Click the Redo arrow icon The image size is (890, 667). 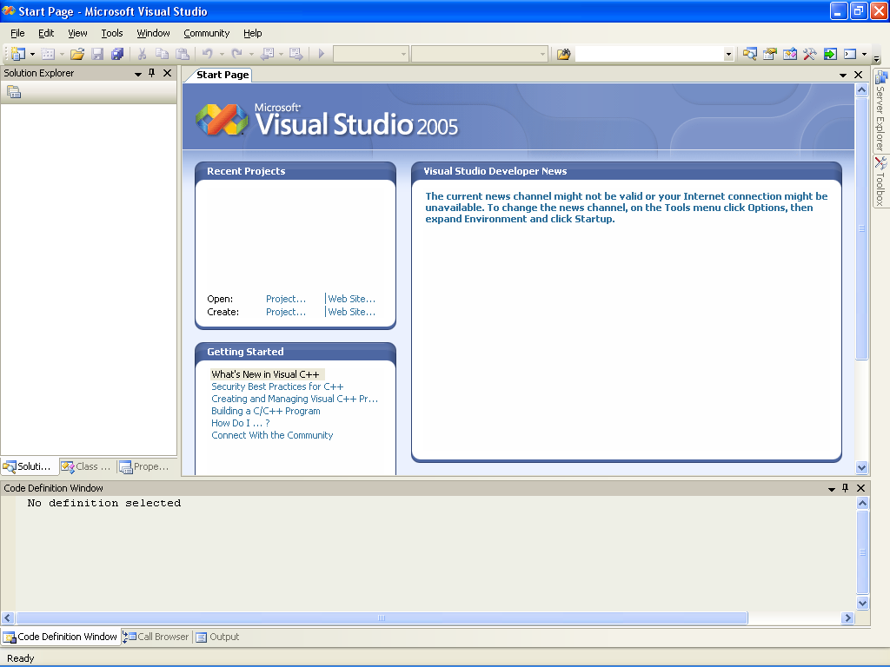point(237,54)
